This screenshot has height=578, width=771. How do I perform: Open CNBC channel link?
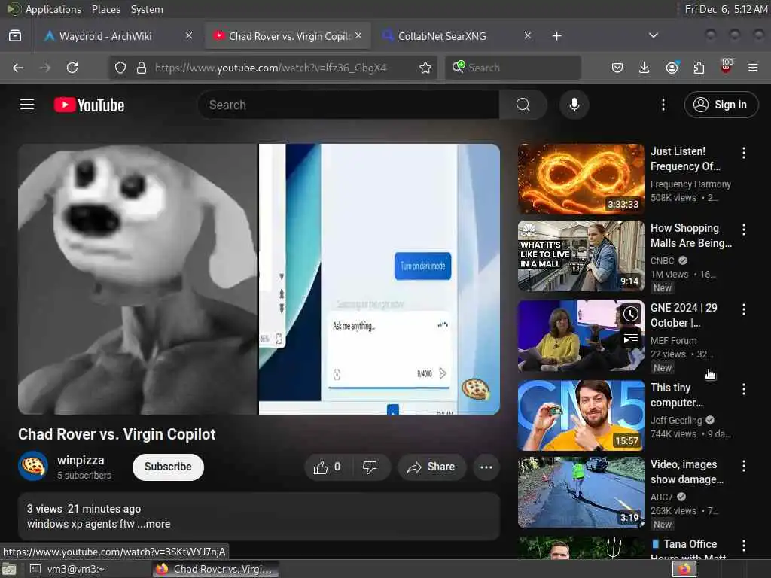tap(663, 261)
